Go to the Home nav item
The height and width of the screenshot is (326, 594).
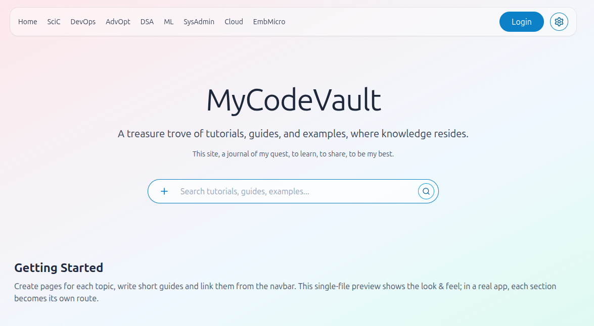28,22
